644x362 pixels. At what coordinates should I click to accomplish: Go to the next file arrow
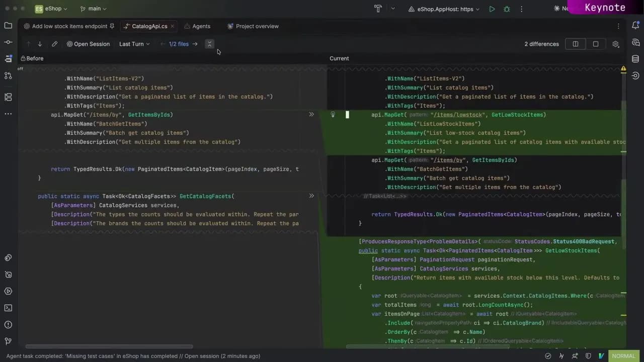pyautogui.click(x=195, y=44)
